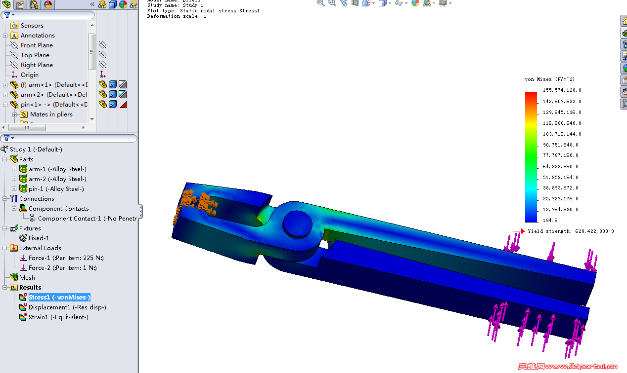Toggle hide/show for arm<1> in display pane
The image size is (627, 373).
point(102,84)
